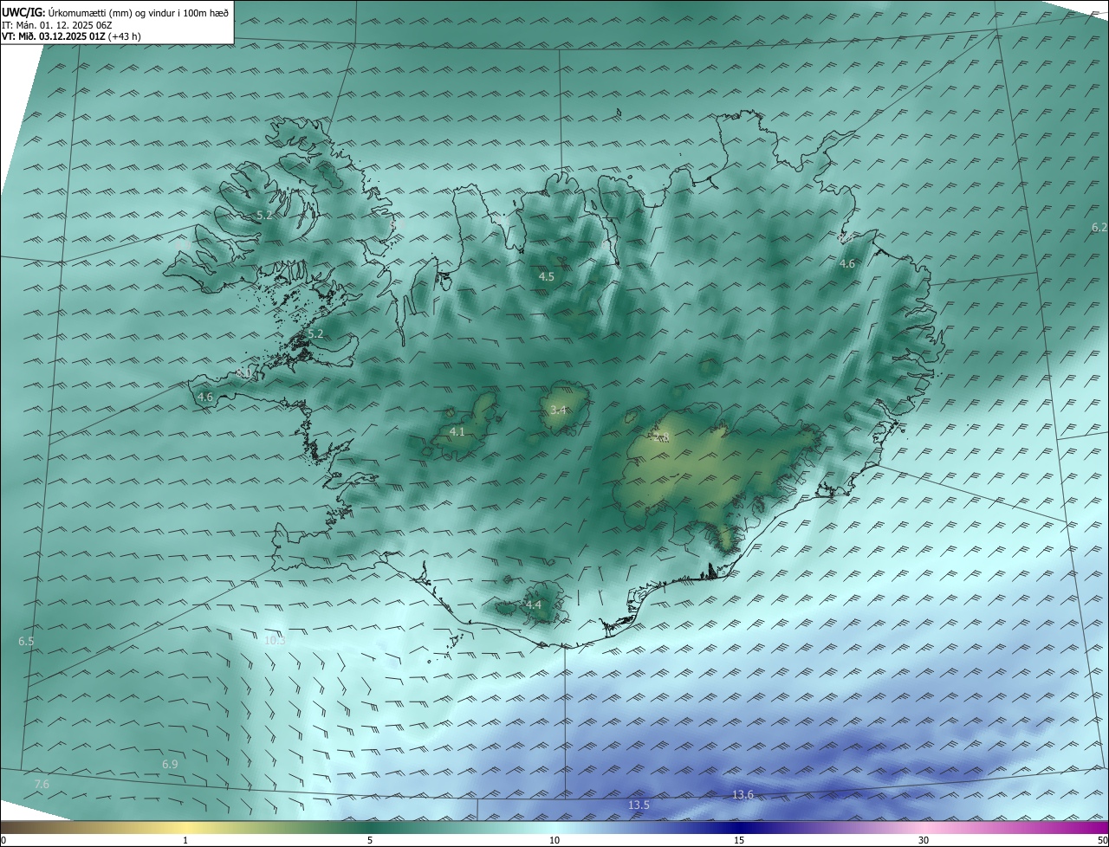Click the colorbar tick label 1

click(185, 840)
